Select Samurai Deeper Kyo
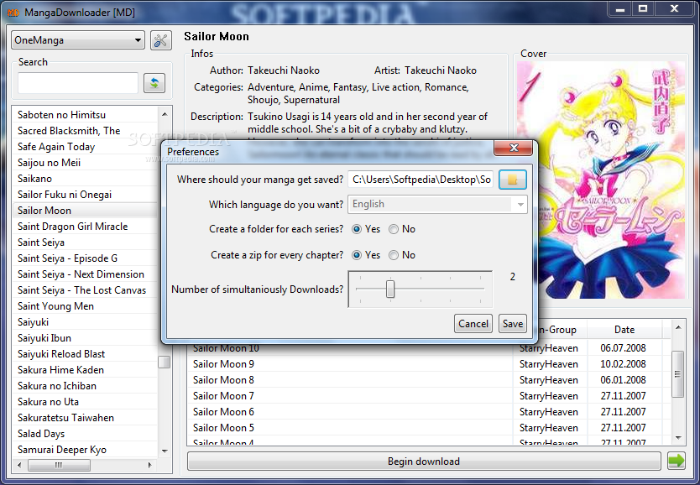 85,450
